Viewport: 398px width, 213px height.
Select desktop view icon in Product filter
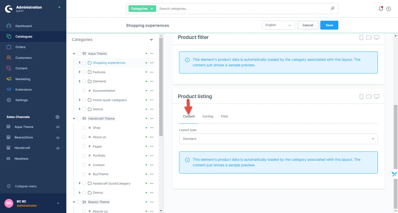pyautogui.click(x=376, y=38)
